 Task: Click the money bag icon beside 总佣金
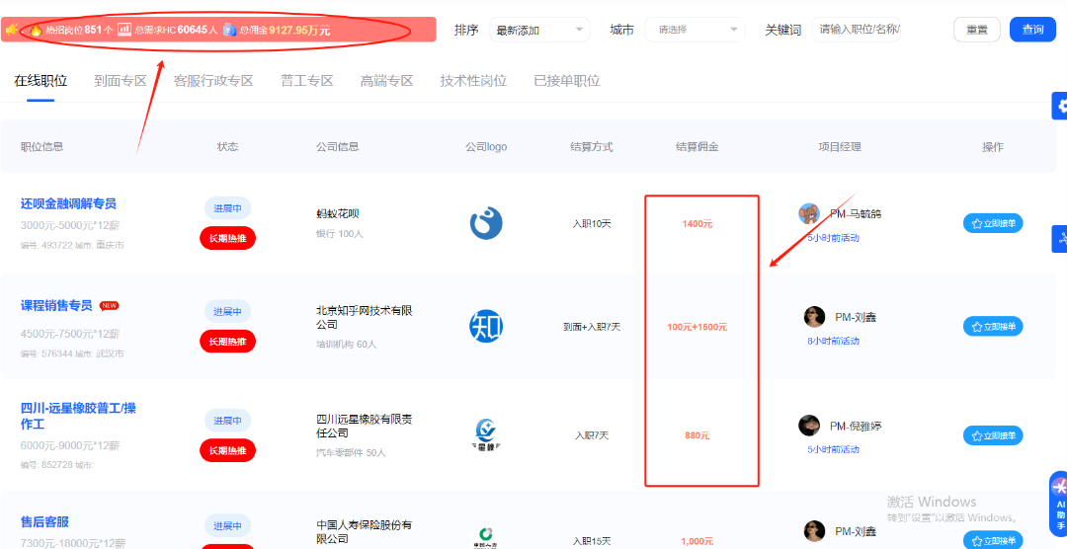coord(230,30)
